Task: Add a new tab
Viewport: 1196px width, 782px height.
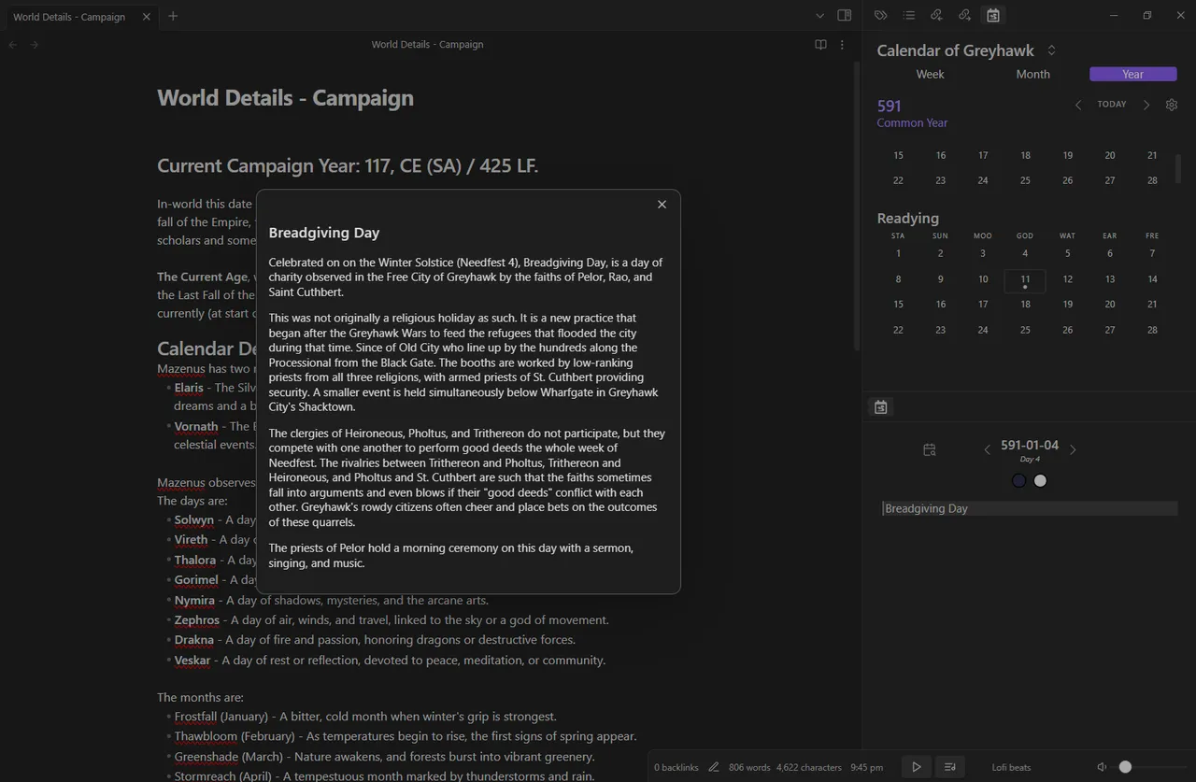Action: click(173, 16)
